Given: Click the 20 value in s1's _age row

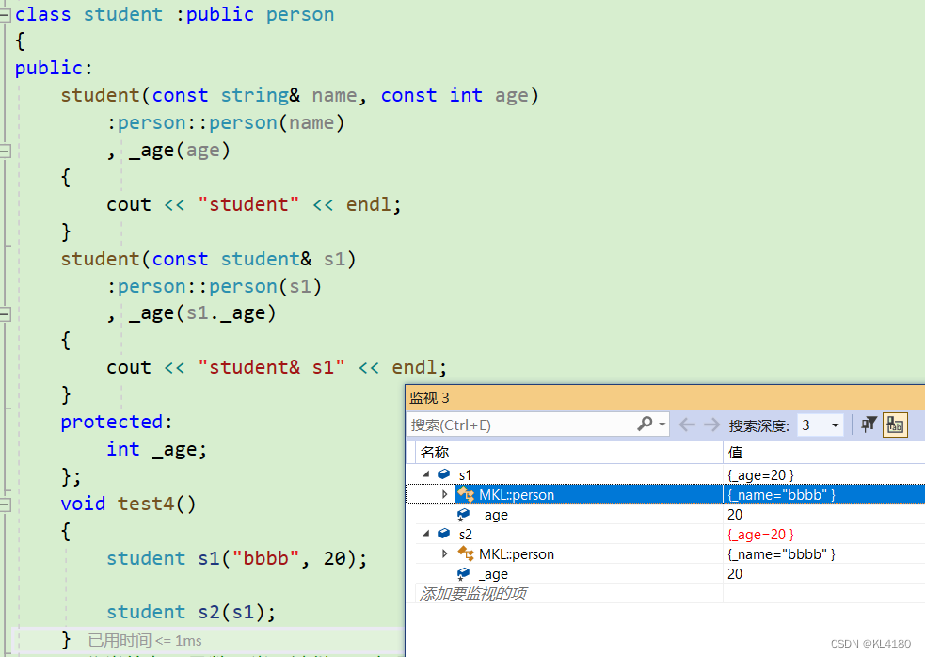Looking at the screenshot, I should tap(735, 515).
